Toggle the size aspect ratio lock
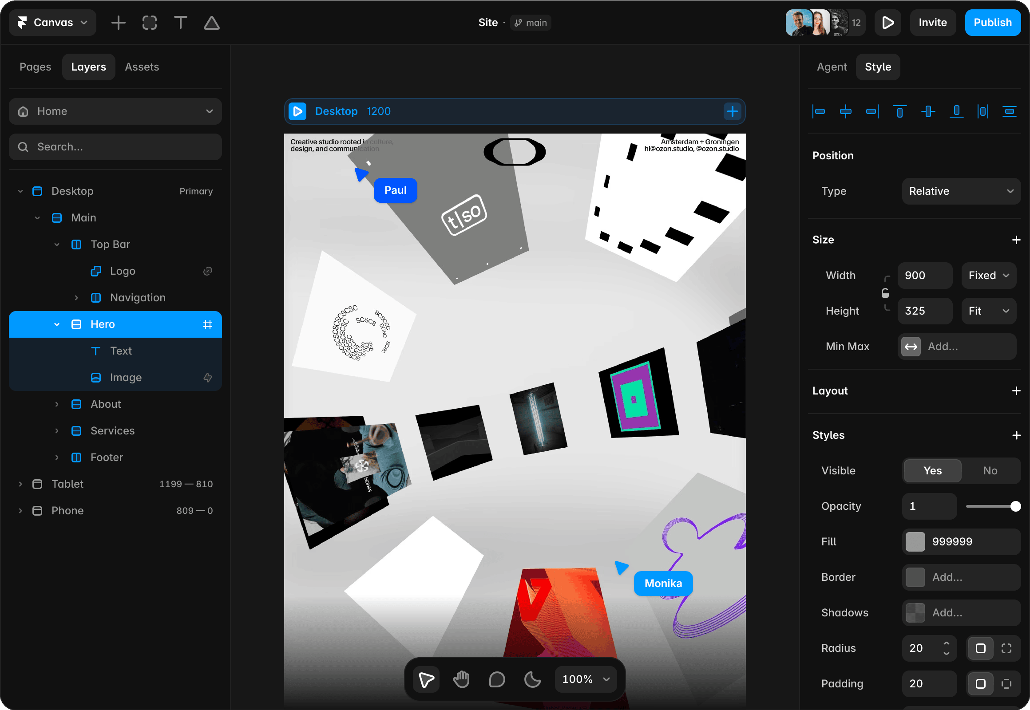 click(x=885, y=293)
